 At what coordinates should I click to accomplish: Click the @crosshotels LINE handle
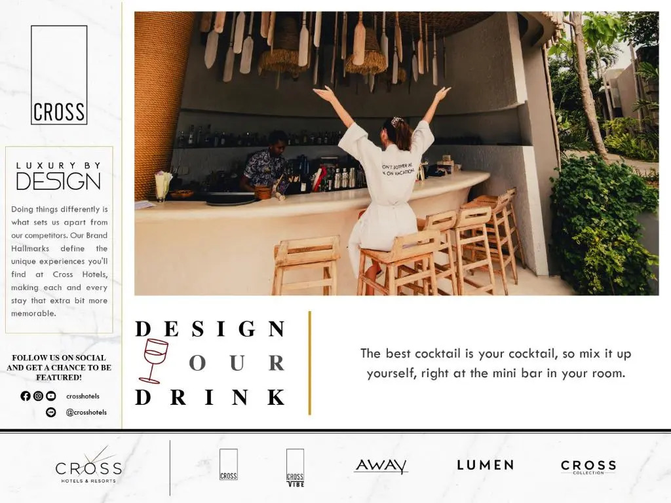click(86, 413)
